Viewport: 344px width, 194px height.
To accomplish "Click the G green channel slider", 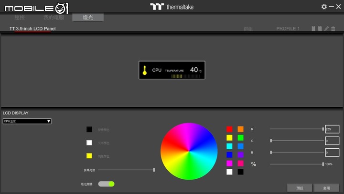I will 297,141.
